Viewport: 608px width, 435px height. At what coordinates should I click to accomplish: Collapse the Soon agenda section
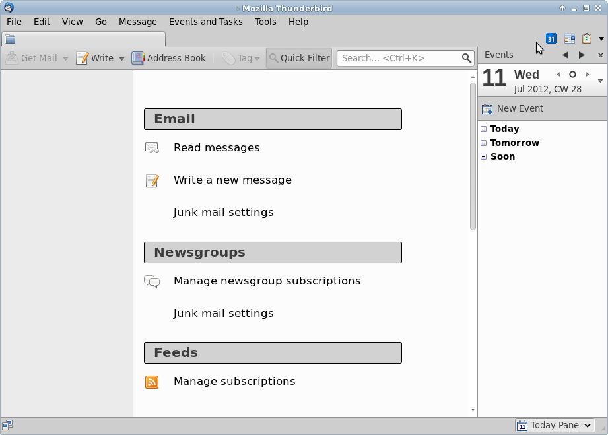pos(483,156)
